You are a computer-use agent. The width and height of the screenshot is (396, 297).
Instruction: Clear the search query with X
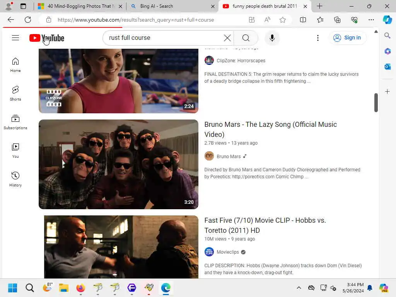pyautogui.click(x=227, y=38)
